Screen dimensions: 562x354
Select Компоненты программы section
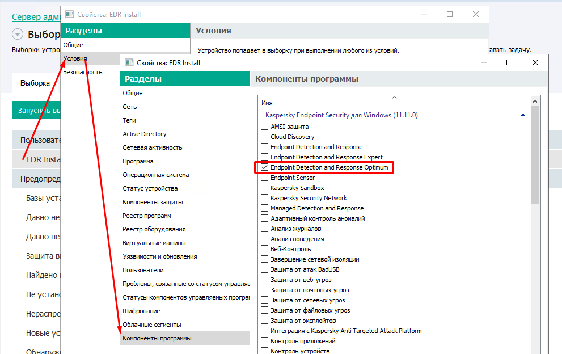(185, 338)
